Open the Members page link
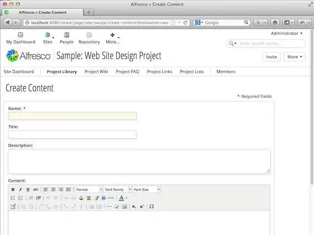 pos(226,71)
